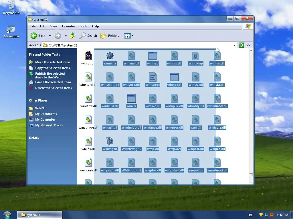Collapse the Other Places section
This screenshot has height=219, width=293.
coord(38,100)
